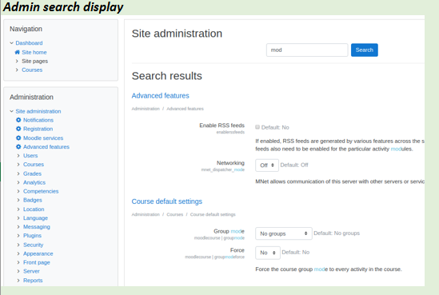Click the Site home house icon
The height and width of the screenshot is (295, 439).
click(x=17, y=52)
